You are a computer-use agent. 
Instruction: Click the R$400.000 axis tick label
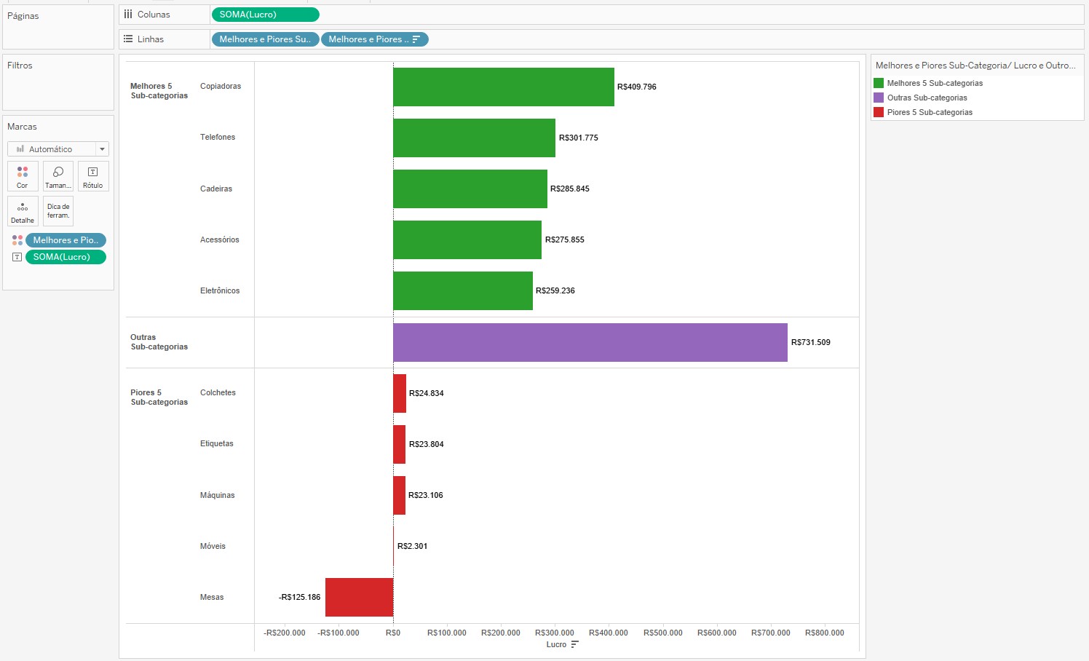(x=609, y=633)
